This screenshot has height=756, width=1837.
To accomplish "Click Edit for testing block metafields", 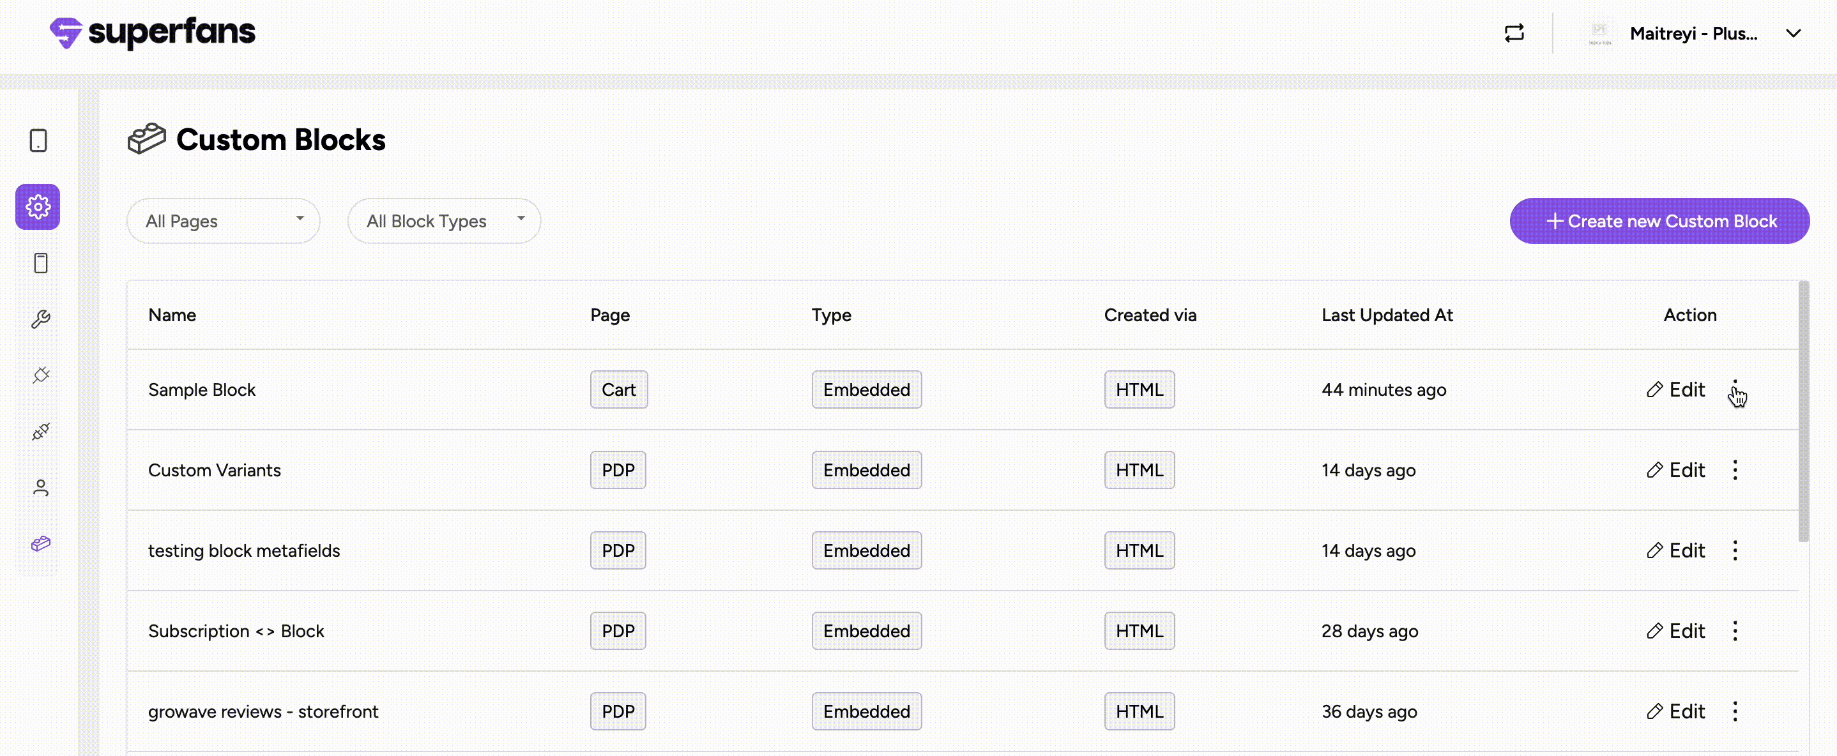I will [1676, 550].
